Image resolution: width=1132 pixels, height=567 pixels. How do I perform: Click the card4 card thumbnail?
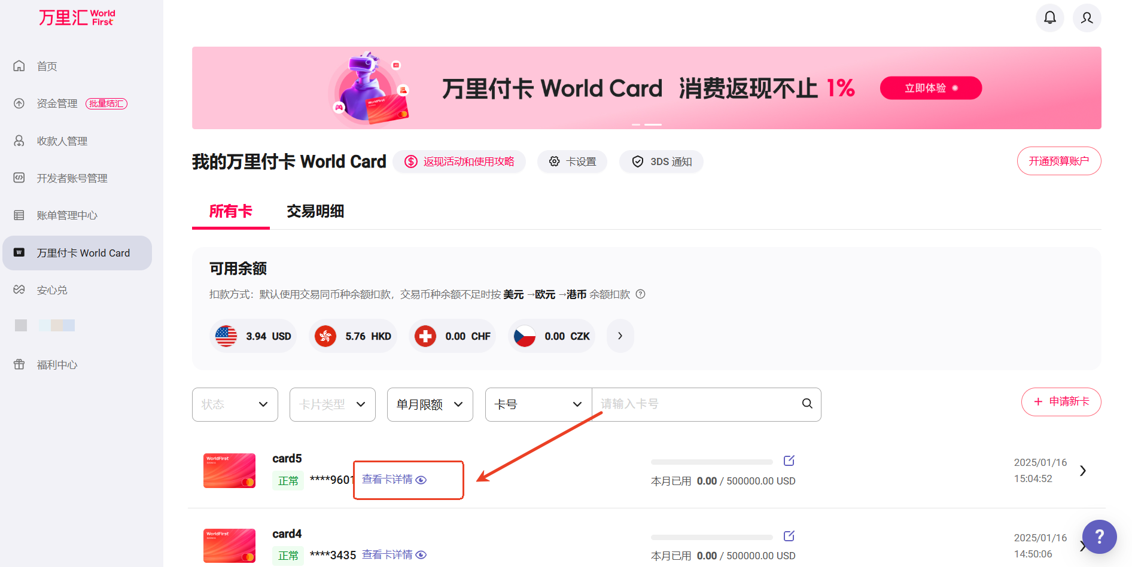click(x=230, y=545)
